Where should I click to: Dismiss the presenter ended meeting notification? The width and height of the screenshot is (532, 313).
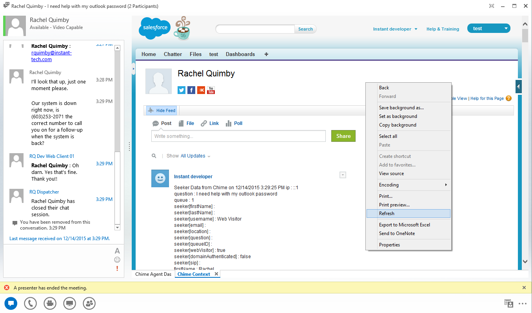tap(524, 288)
